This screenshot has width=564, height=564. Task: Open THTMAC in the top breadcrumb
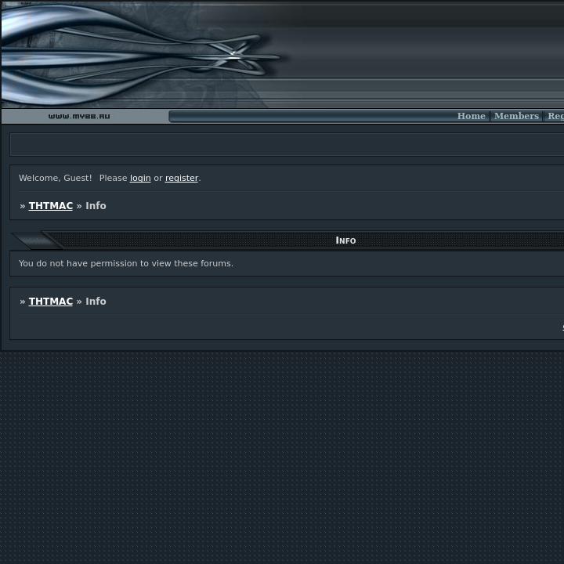click(51, 206)
